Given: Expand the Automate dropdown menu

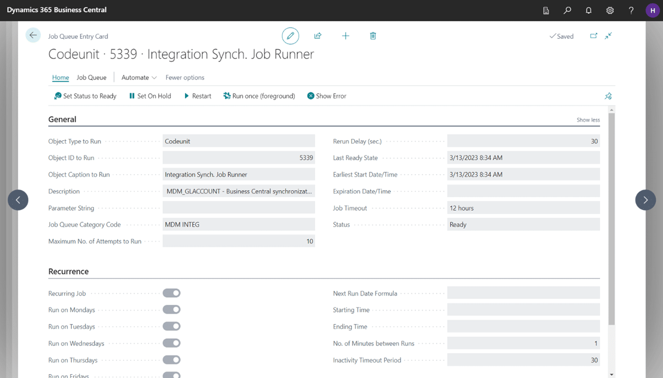Looking at the screenshot, I should pyautogui.click(x=139, y=77).
